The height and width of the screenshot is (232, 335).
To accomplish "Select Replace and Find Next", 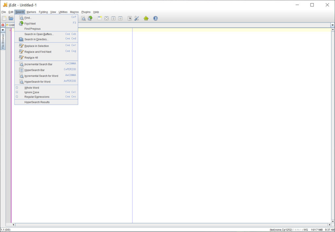I will click(x=46, y=52).
